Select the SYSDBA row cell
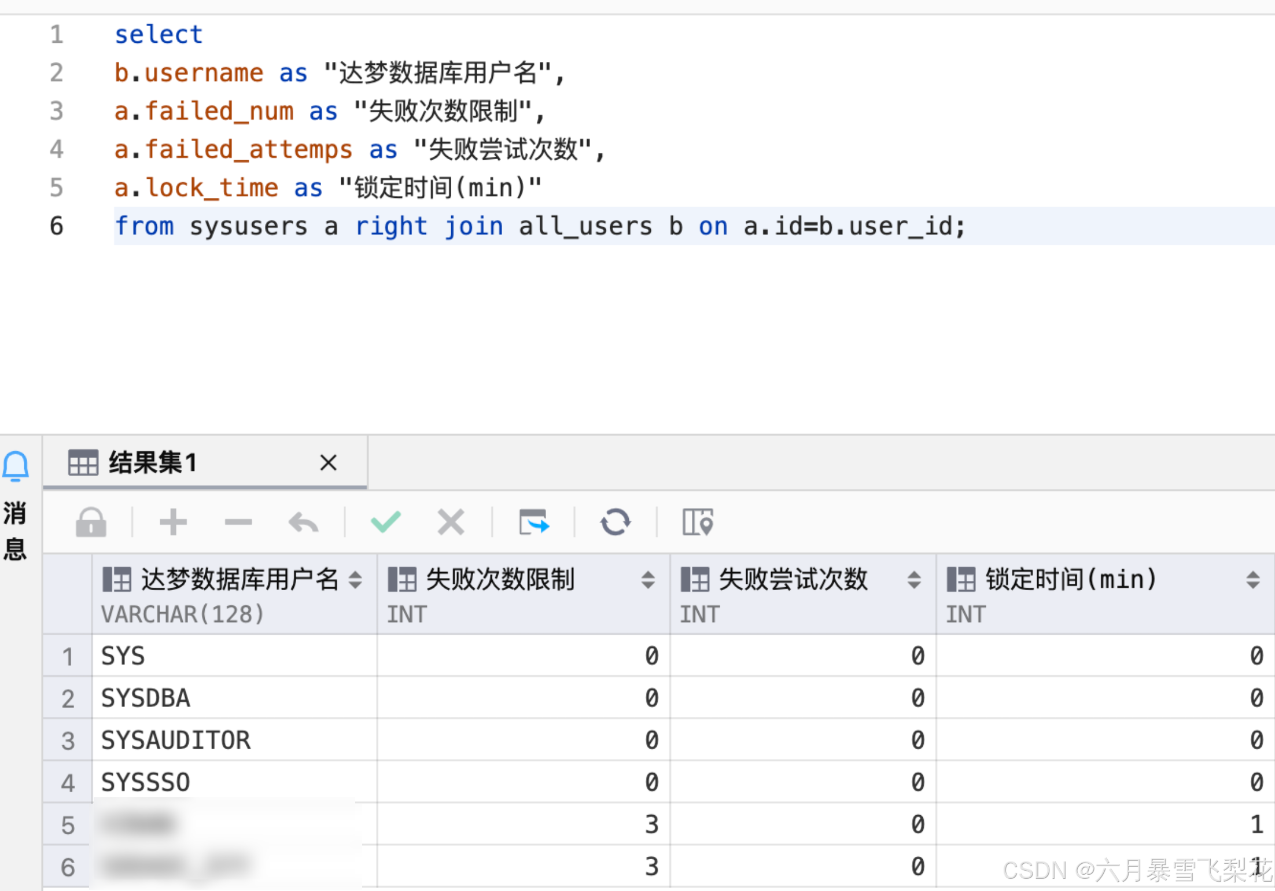This screenshot has width=1275, height=891. click(146, 698)
